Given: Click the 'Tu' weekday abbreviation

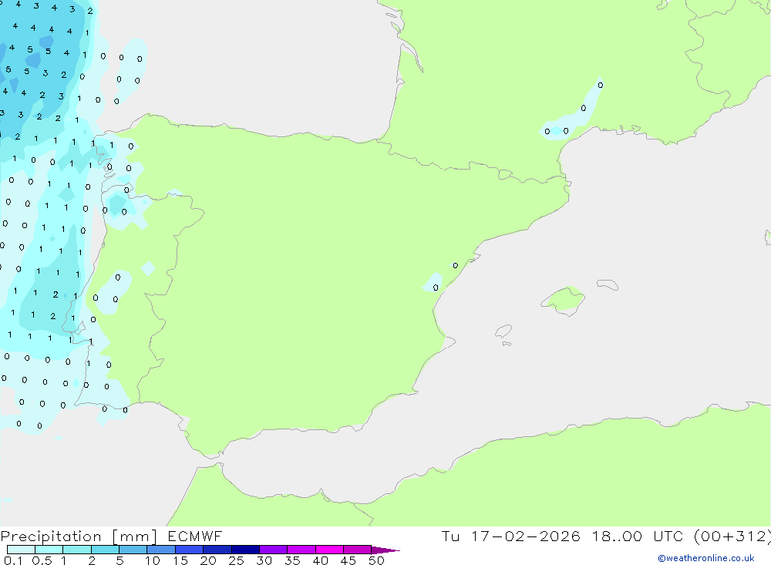Looking at the screenshot, I should coord(450,536).
